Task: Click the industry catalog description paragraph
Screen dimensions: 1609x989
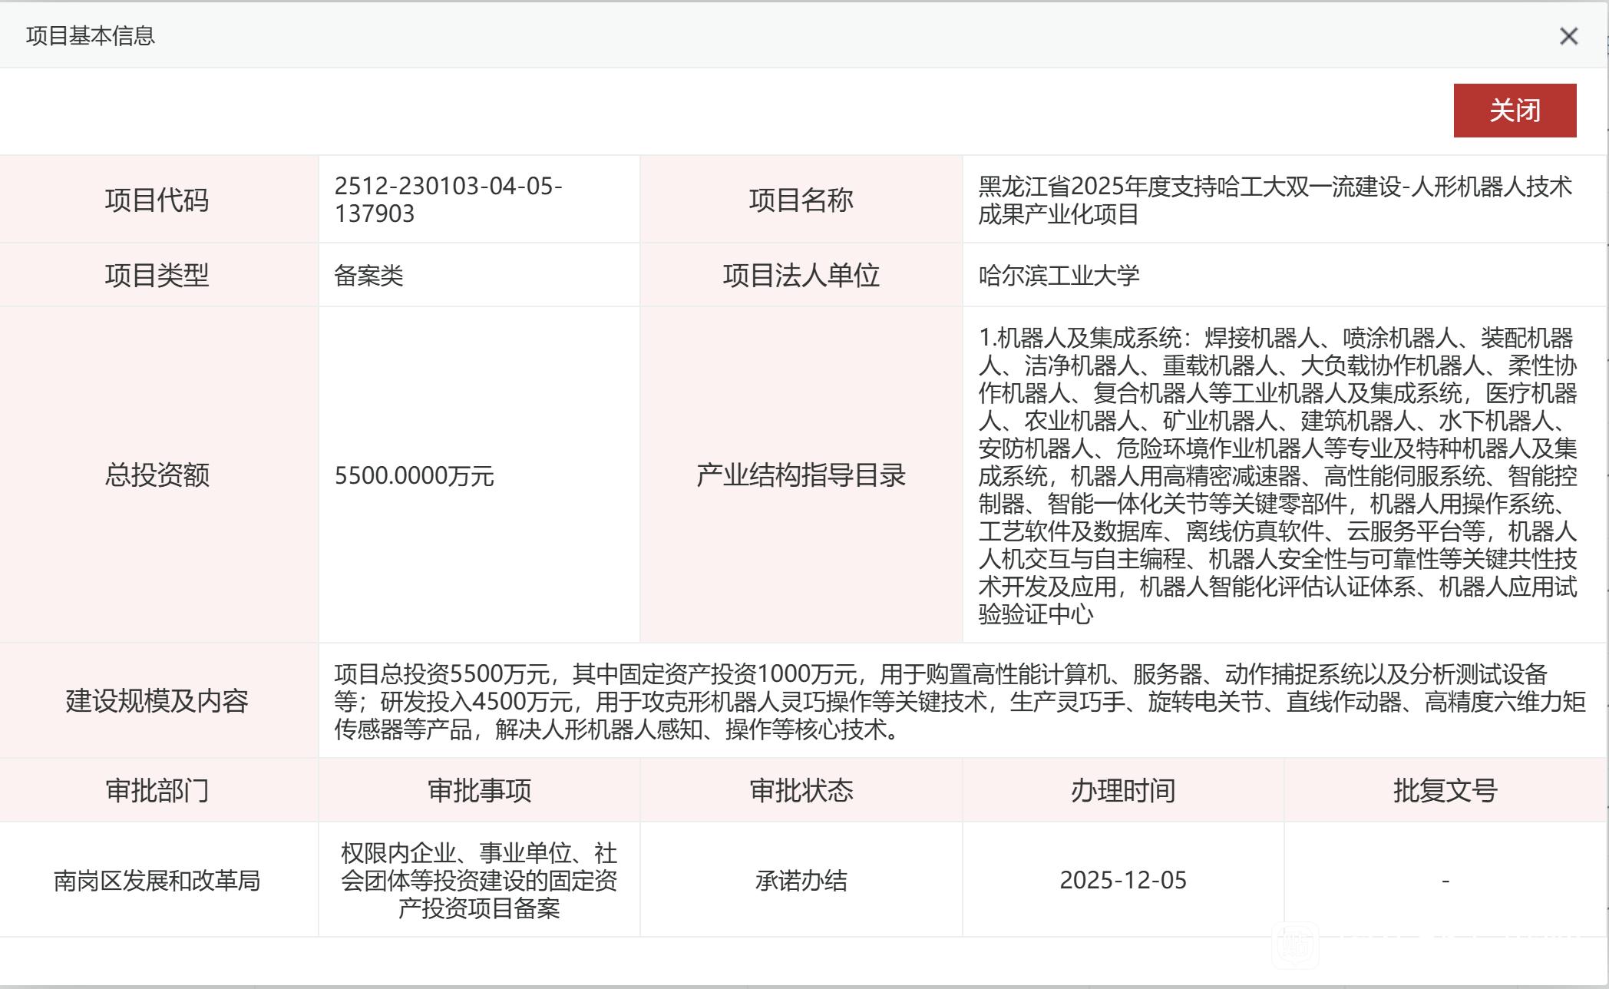Action: (1277, 475)
